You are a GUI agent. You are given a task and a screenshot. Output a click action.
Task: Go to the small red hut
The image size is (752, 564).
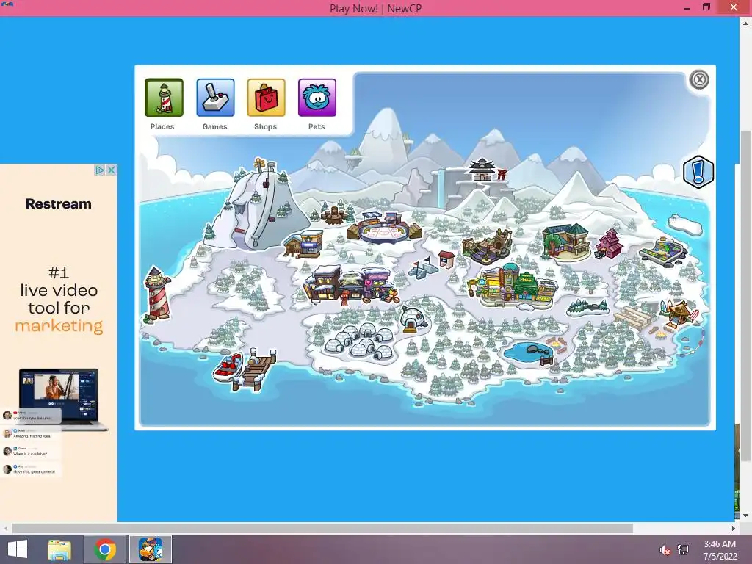[446, 259]
